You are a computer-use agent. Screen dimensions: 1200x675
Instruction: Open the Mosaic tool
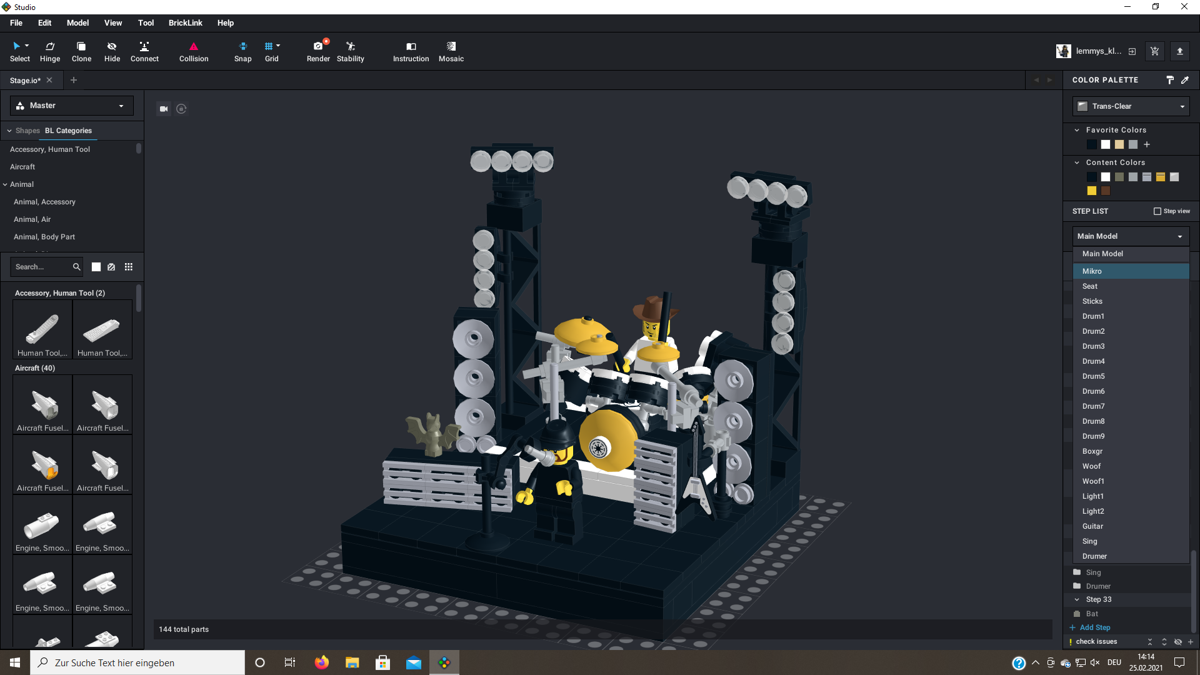(451, 51)
